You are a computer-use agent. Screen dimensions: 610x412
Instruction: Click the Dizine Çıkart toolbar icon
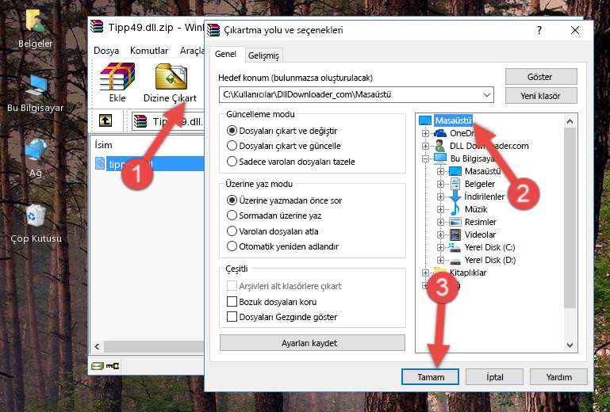[171, 77]
